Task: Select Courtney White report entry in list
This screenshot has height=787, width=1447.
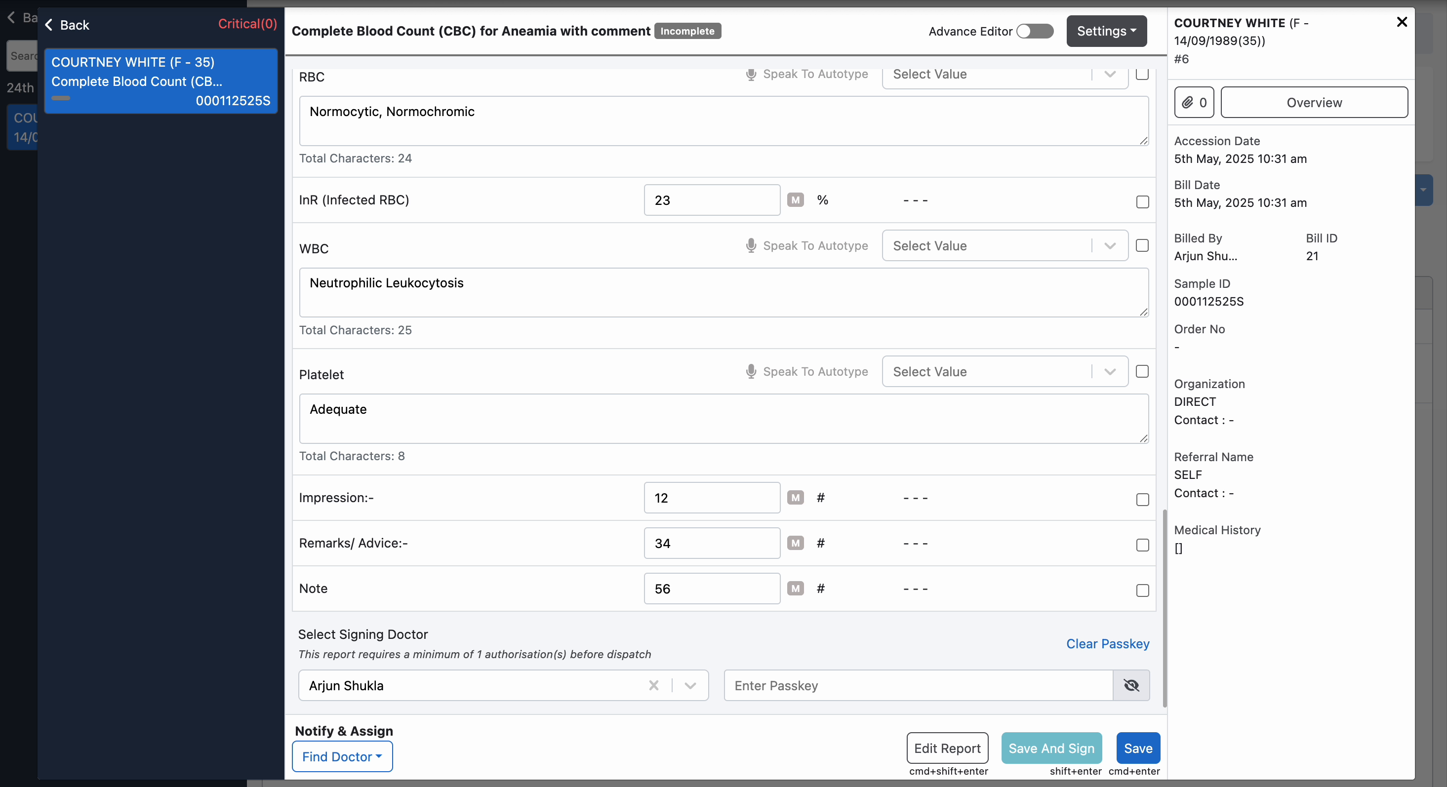Action: pyautogui.click(x=161, y=81)
